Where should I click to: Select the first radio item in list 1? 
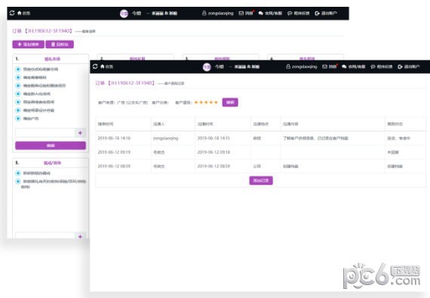pos(18,69)
